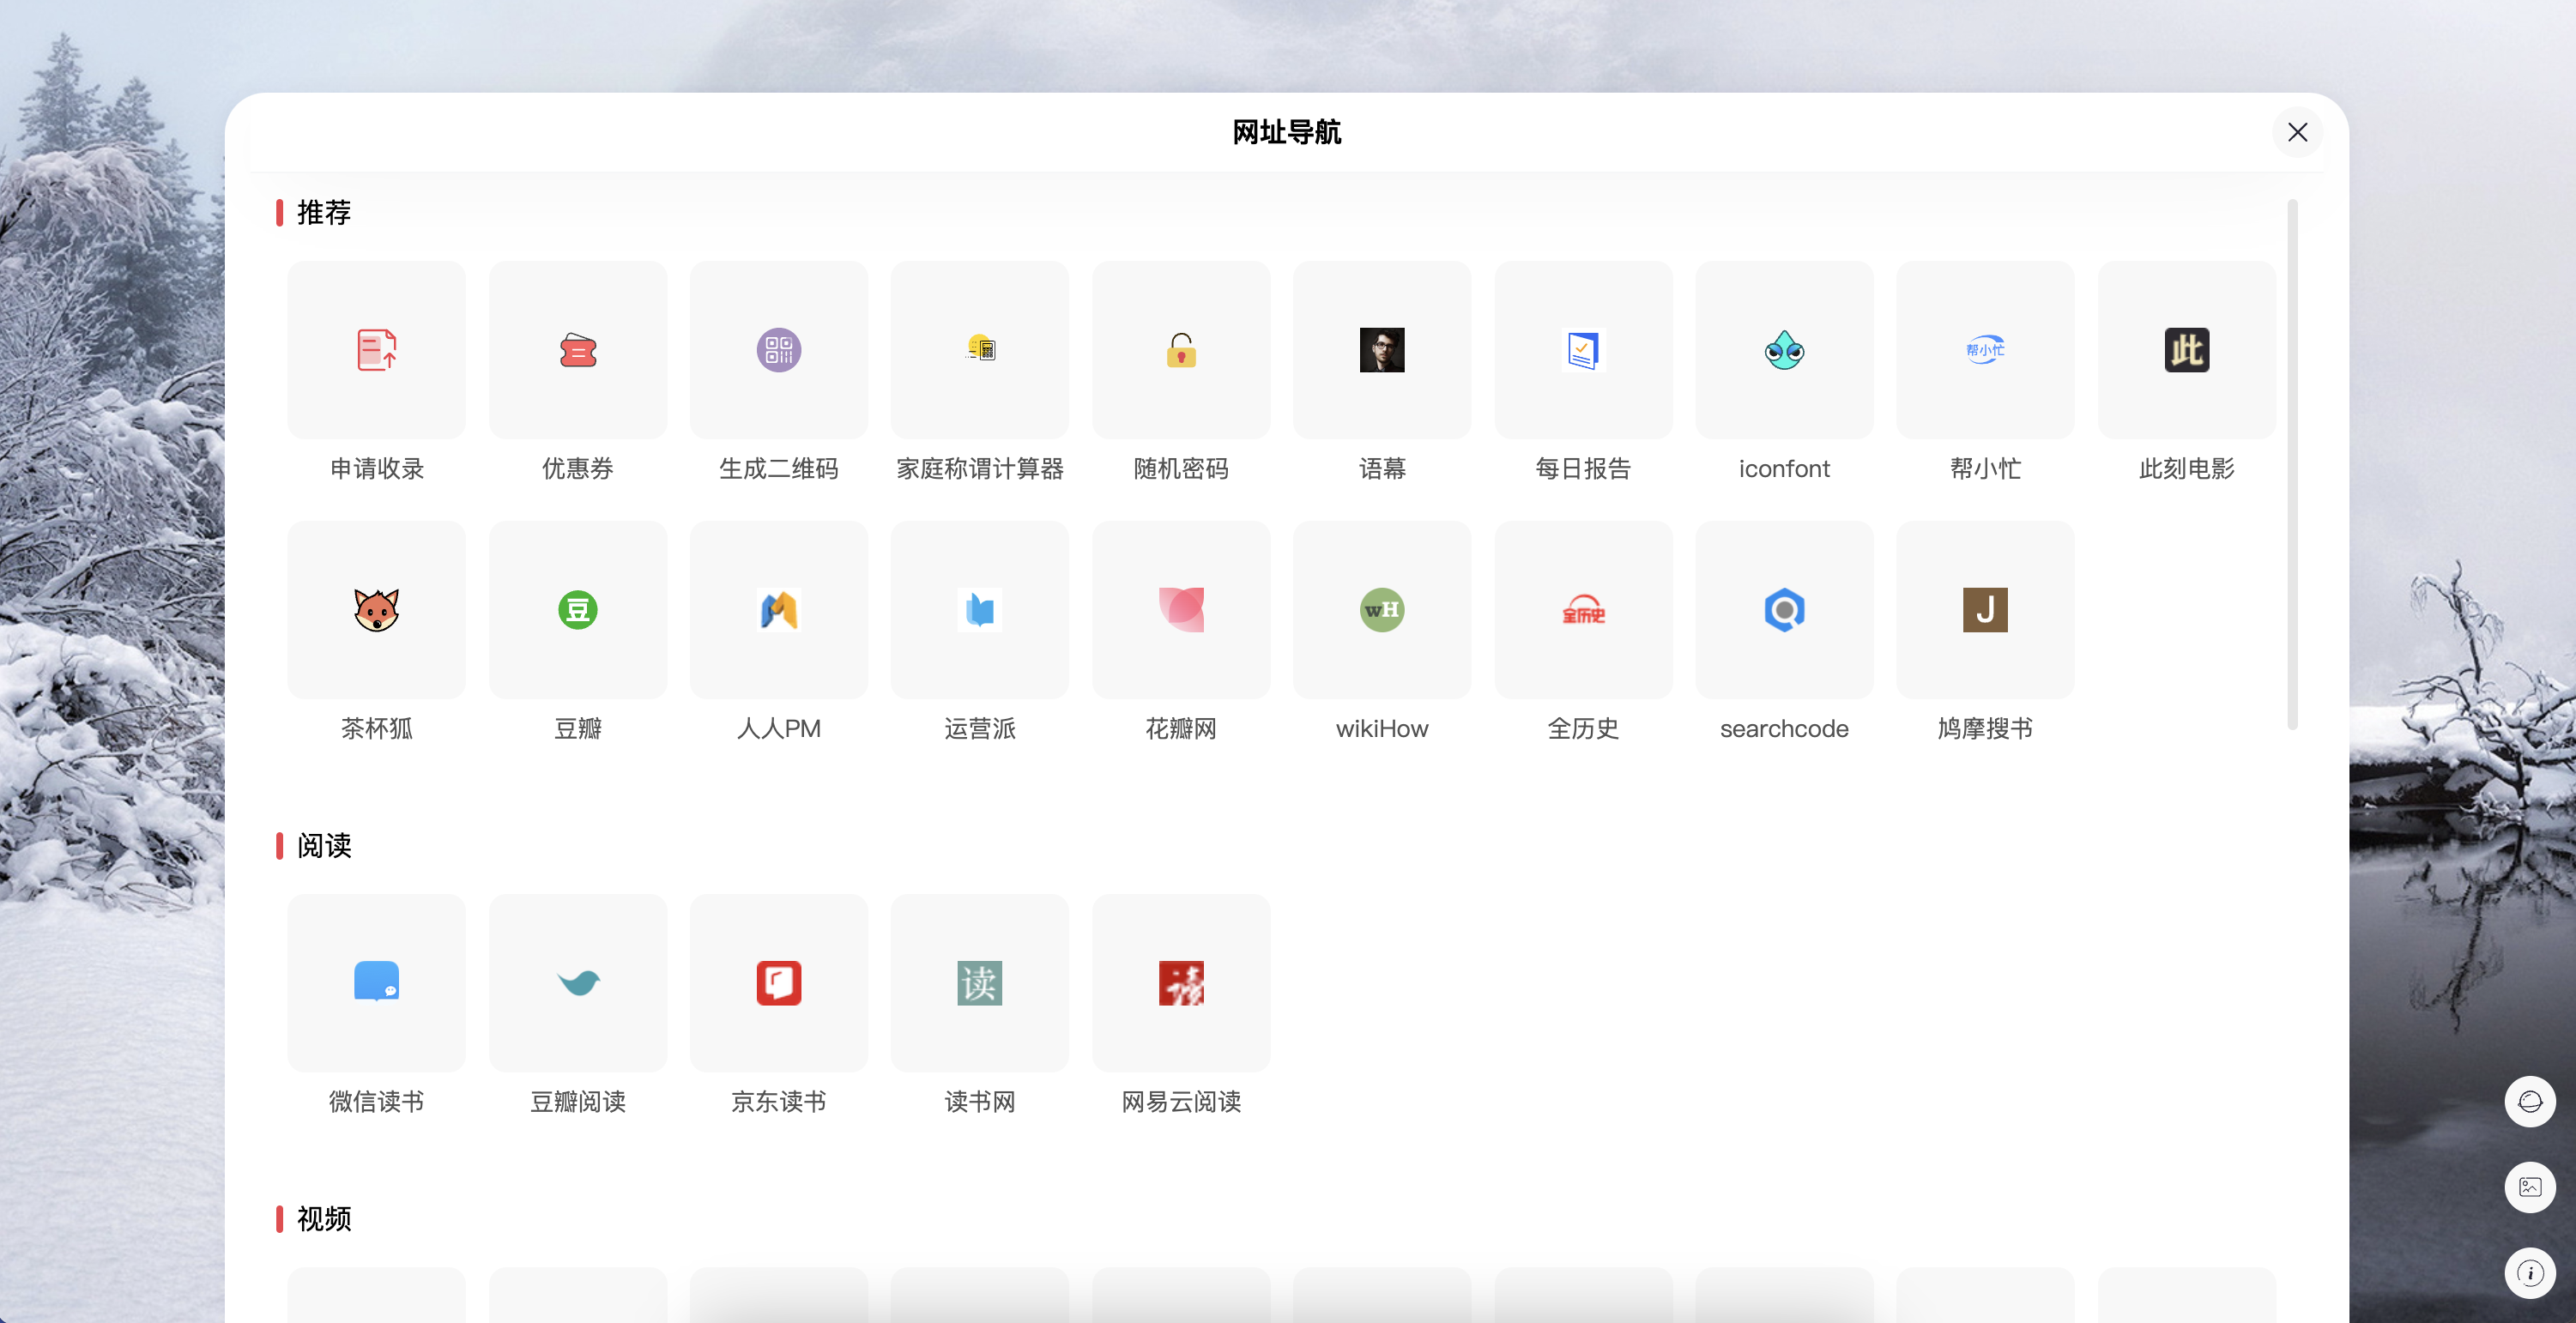Open the 豆瓣 Douban icon

(577, 610)
